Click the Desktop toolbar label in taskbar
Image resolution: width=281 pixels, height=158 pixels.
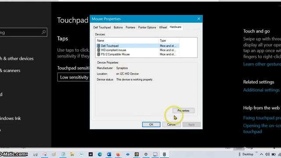(248, 154)
